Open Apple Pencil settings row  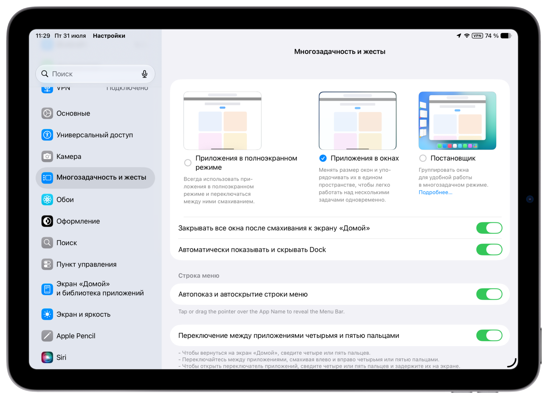pyautogui.click(x=95, y=336)
